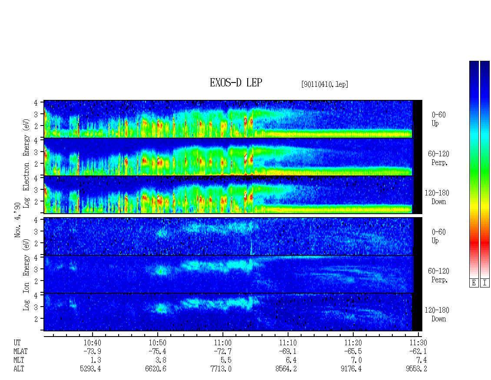Click the MLT value 3.8
Image resolution: width=491 pixels, height=380 pixels.
click(162, 360)
